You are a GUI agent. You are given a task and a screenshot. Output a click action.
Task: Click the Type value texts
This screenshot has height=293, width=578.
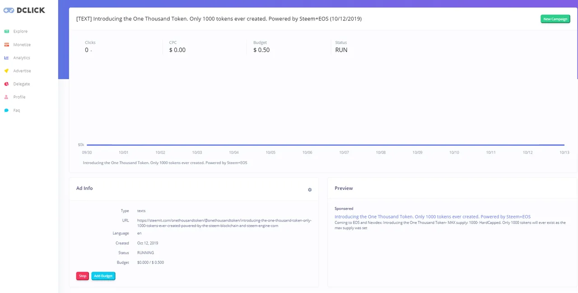pyautogui.click(x=141, y=211)
